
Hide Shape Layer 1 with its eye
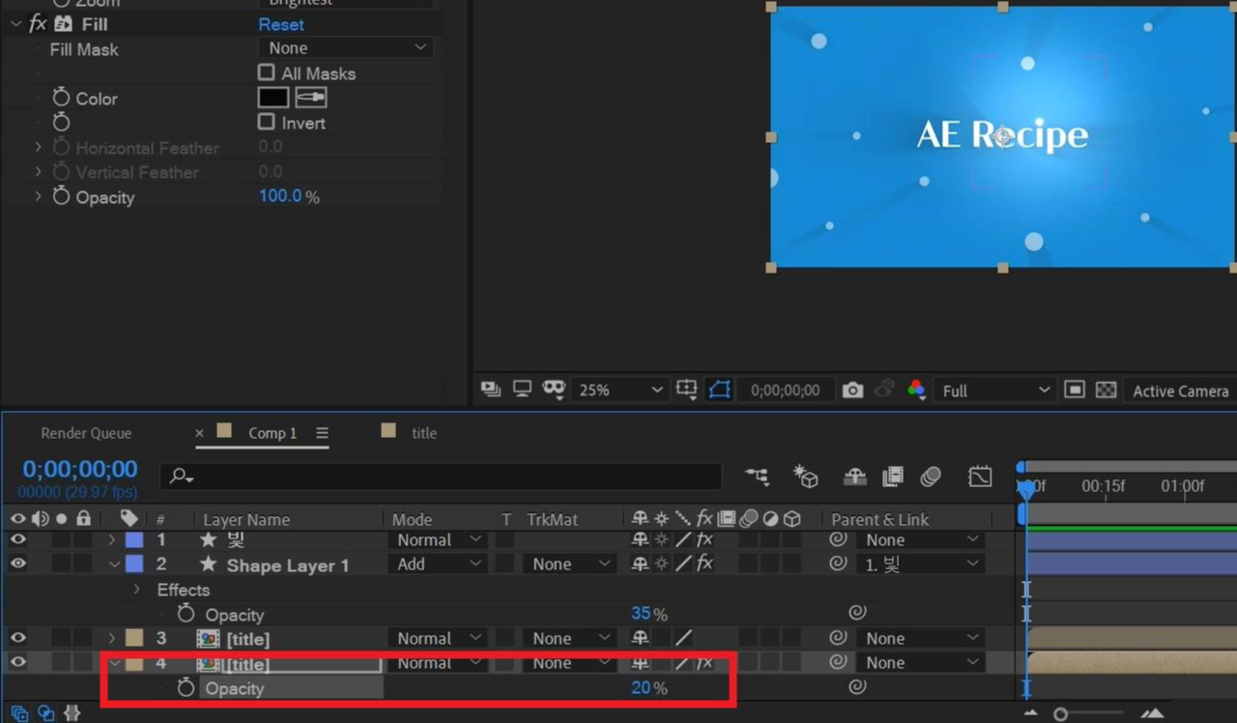click(x=18, y=564)
